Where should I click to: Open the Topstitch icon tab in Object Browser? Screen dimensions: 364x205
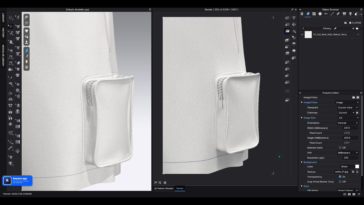[332, 14]
